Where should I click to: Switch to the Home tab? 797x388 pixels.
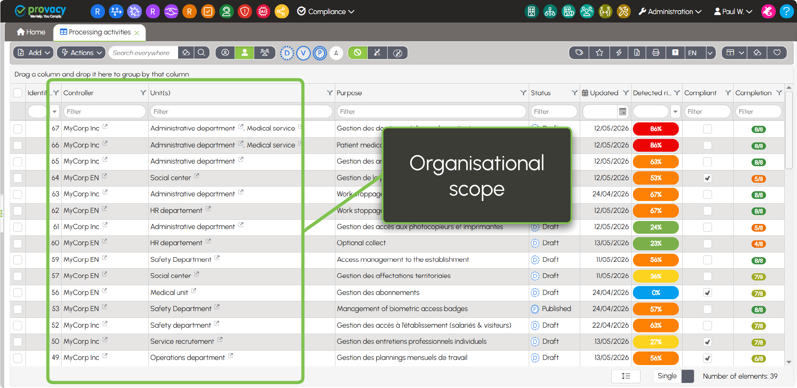[x=31, y=32]
